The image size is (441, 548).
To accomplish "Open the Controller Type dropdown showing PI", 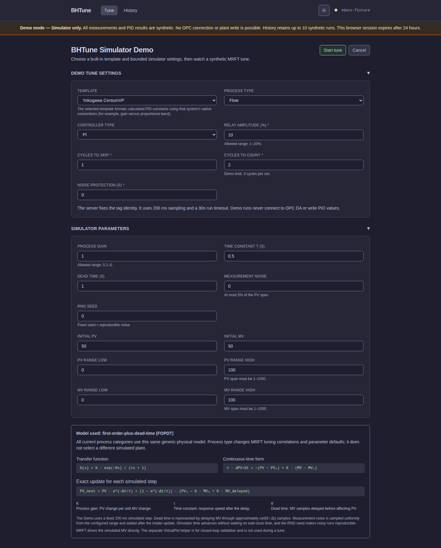I will (147, 135).
